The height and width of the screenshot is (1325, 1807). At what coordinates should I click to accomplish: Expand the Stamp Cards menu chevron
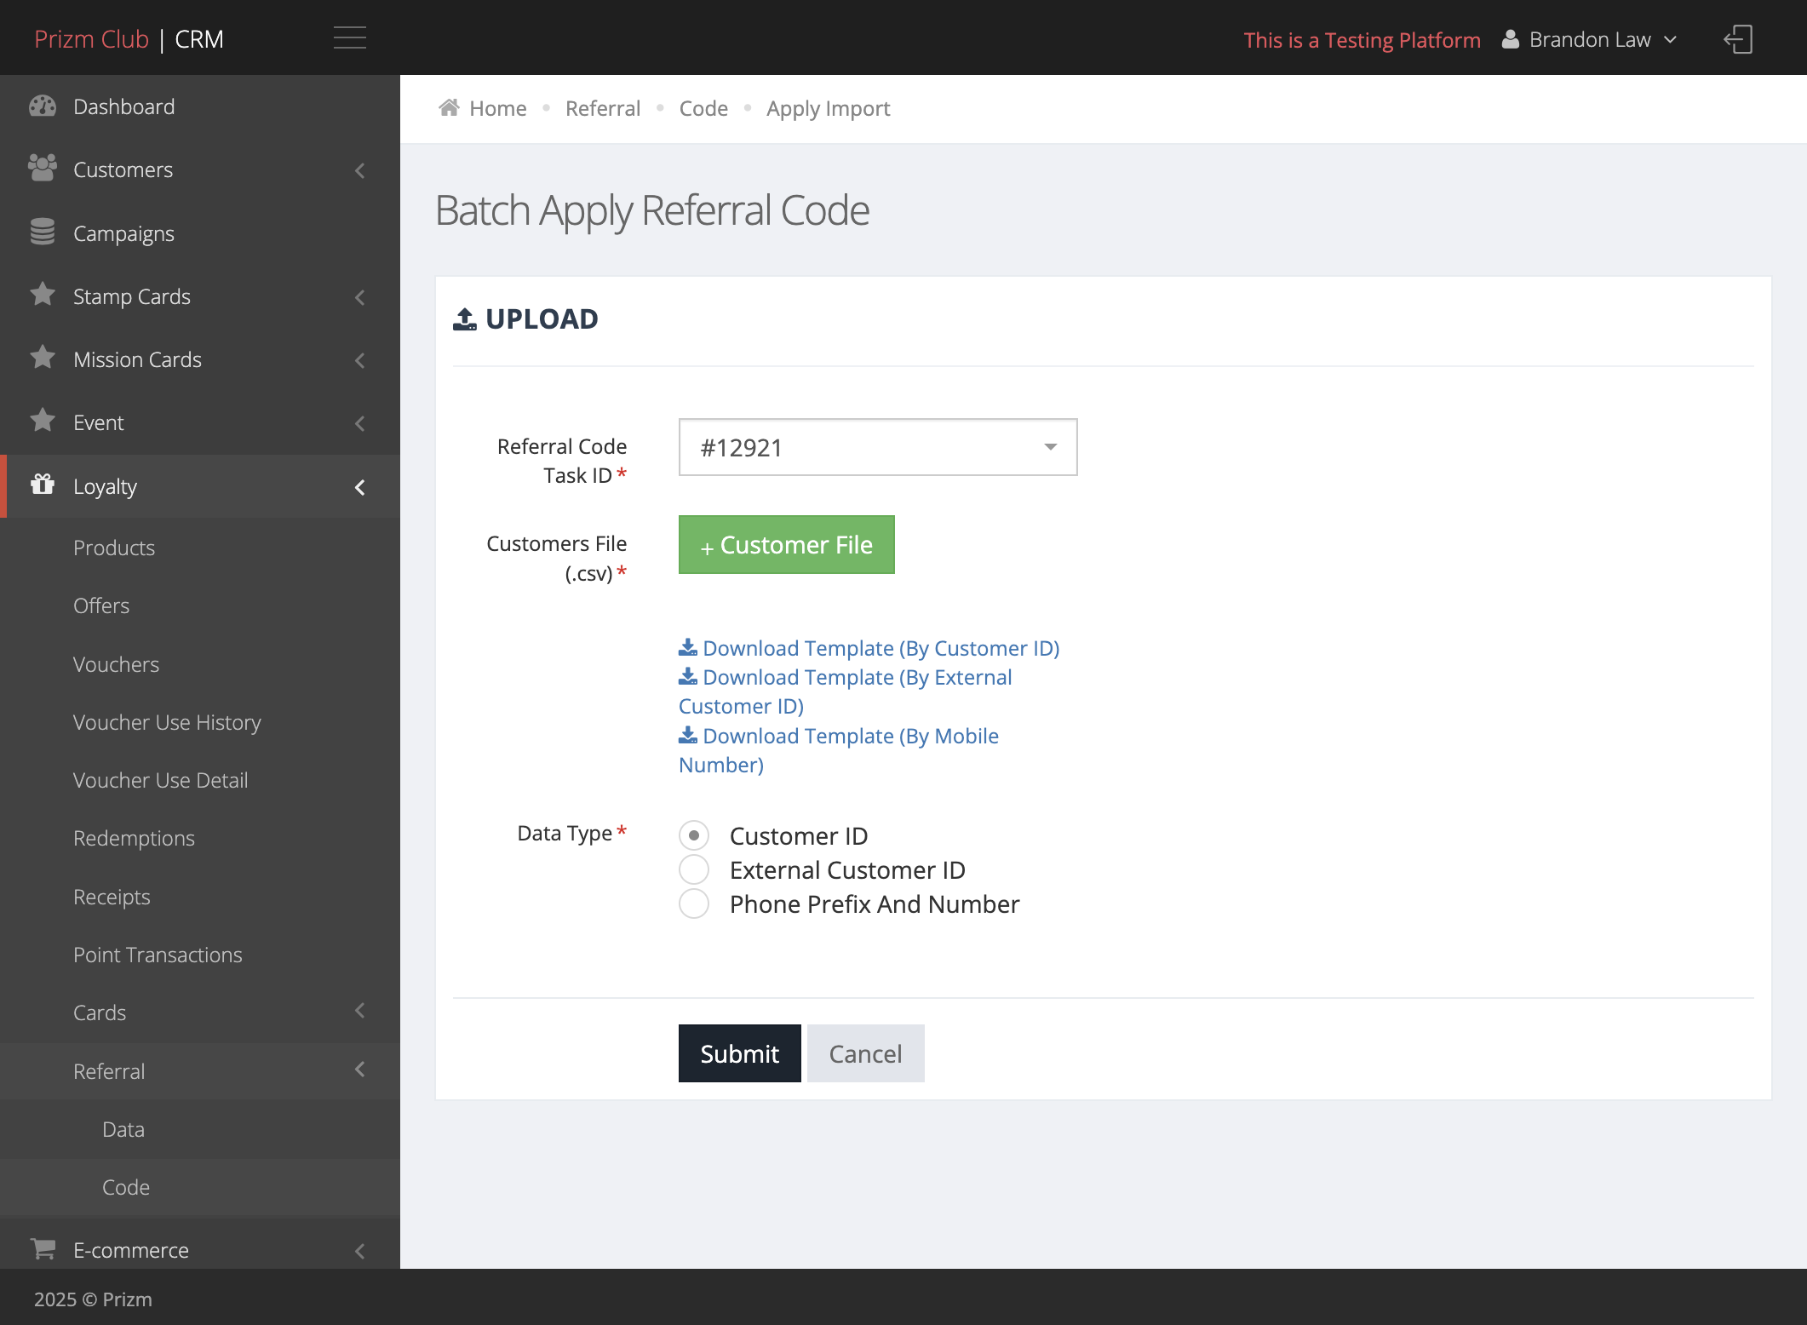(360, 297)
